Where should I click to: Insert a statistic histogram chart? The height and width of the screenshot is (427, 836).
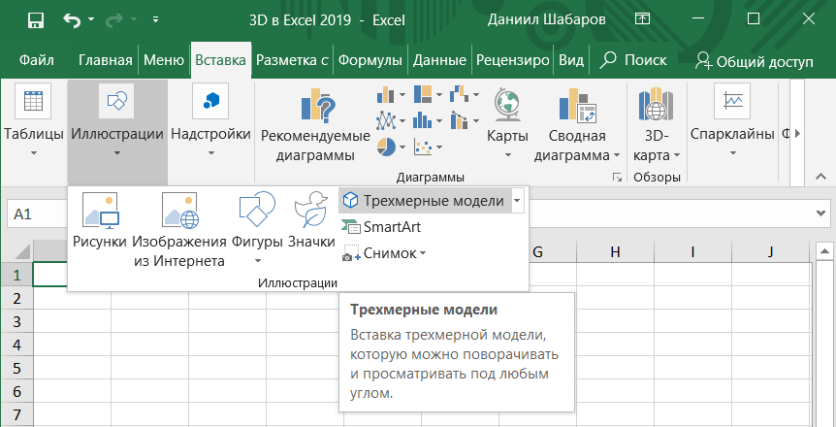[x=427, y=120]
